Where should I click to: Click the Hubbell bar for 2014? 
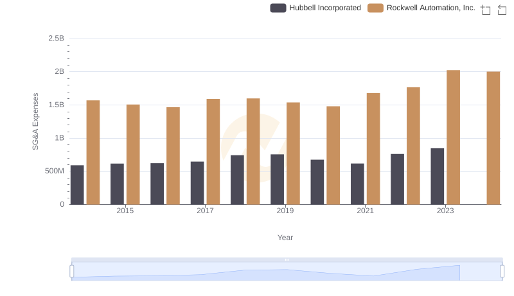coord(77,185)
